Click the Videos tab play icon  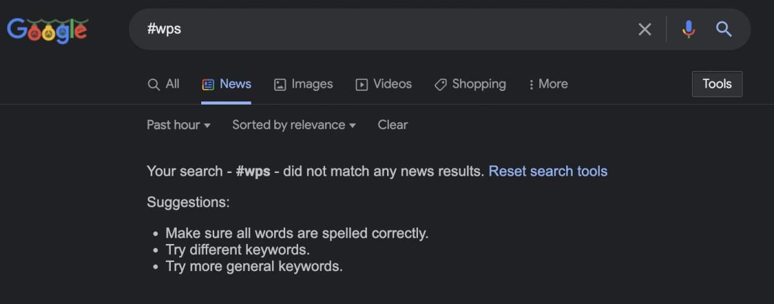(362, 85)
